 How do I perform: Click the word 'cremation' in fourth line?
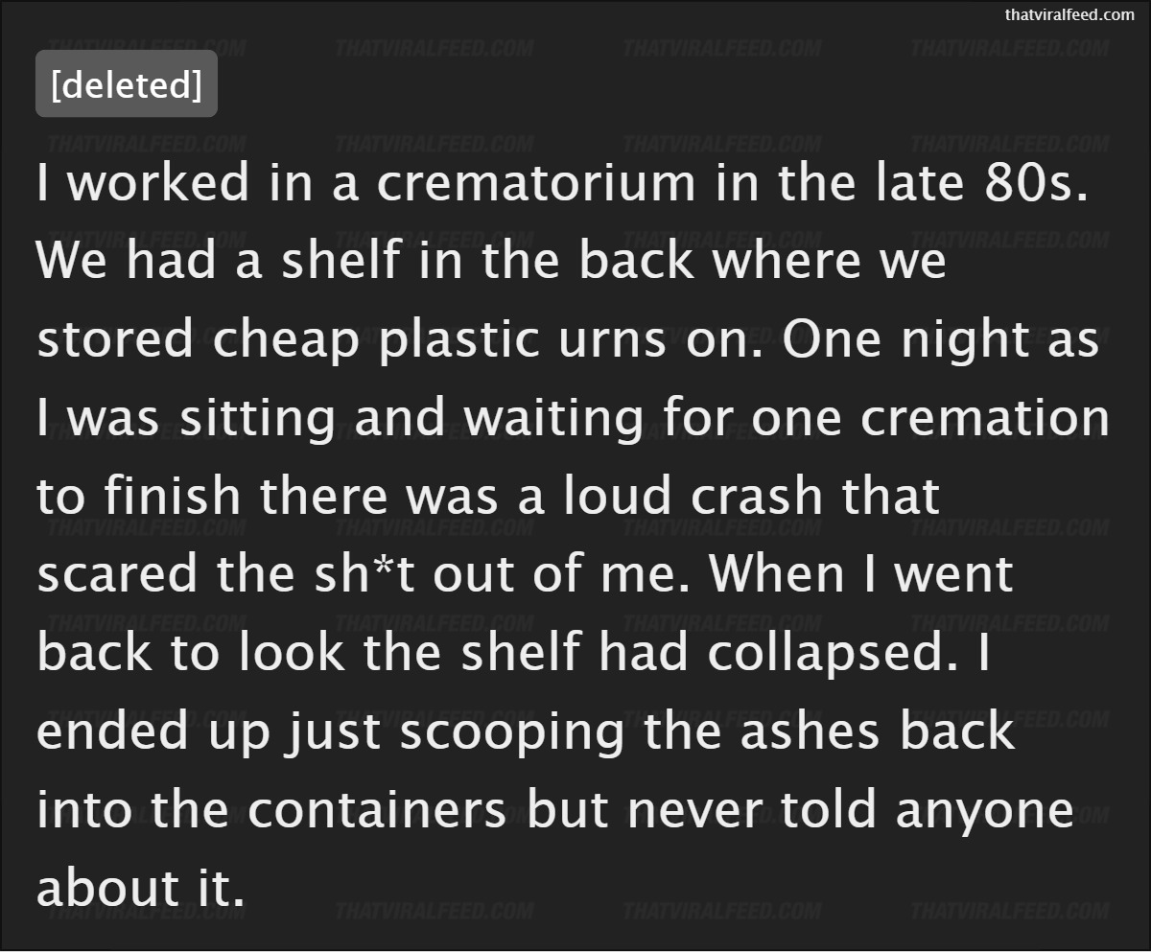coord(977,418)
